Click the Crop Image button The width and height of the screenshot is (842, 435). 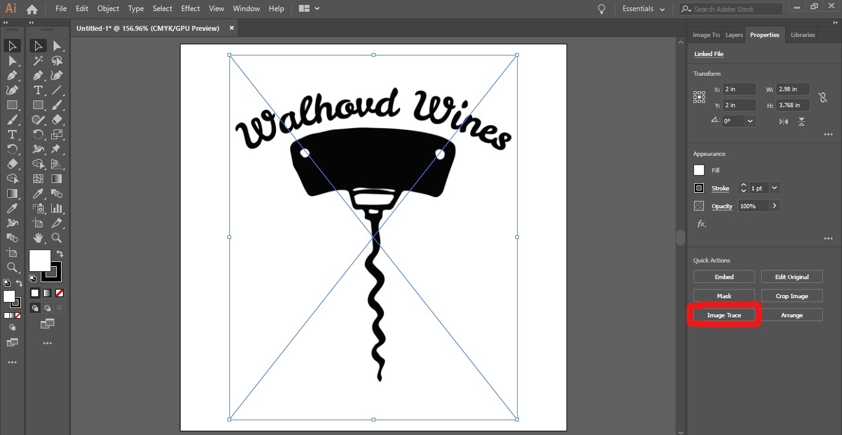click(792, 296)
